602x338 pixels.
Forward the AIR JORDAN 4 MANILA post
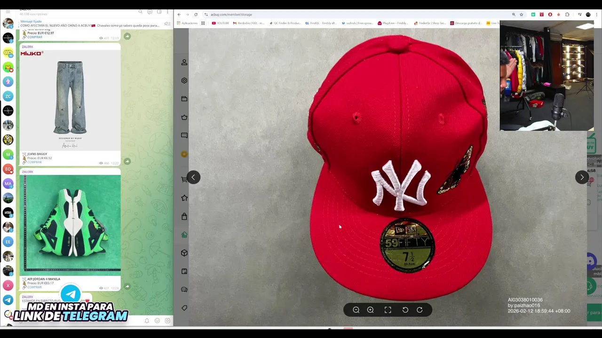click(127, 286)
